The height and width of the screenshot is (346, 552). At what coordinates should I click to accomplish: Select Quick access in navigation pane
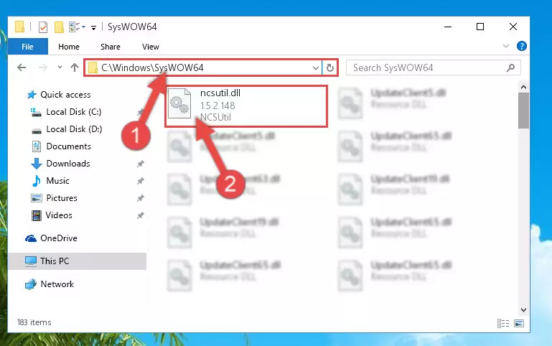tap(65, 95)
